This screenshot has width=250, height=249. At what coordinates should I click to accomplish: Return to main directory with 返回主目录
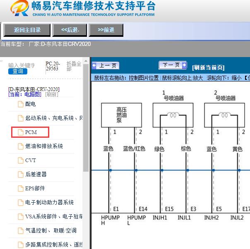tap(27, 30)
